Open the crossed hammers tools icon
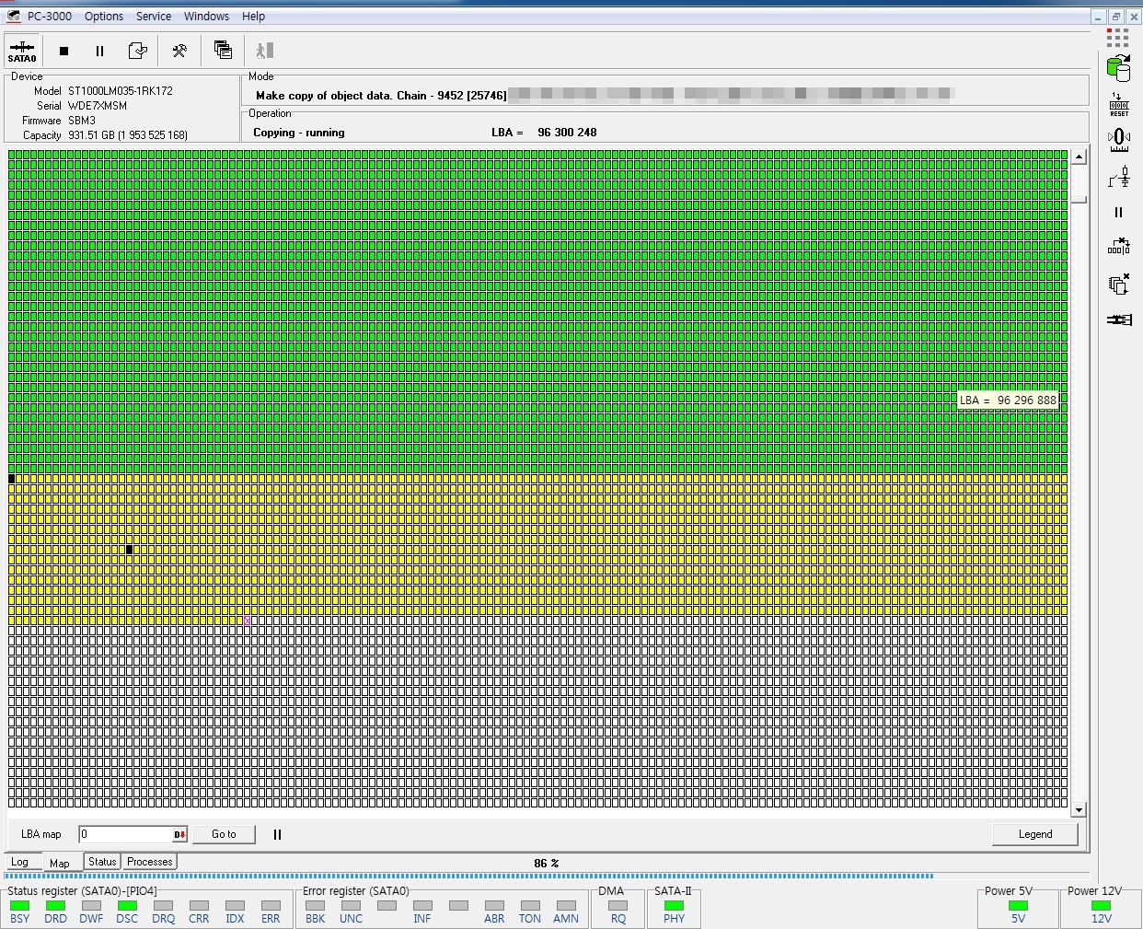Screen dimensions: 1143x929 coord(179,51)
